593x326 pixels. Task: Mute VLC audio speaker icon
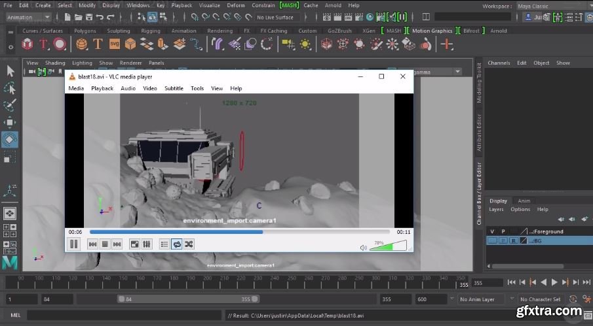(x=363, y=248)
